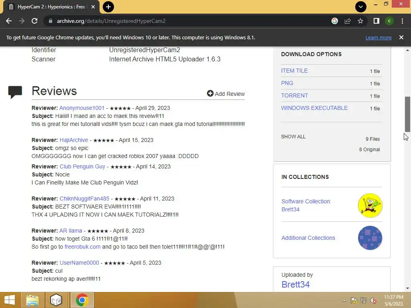The image size is (411, 308).
Task: Follow the freerobuk.com link
Action: (82, 247)
